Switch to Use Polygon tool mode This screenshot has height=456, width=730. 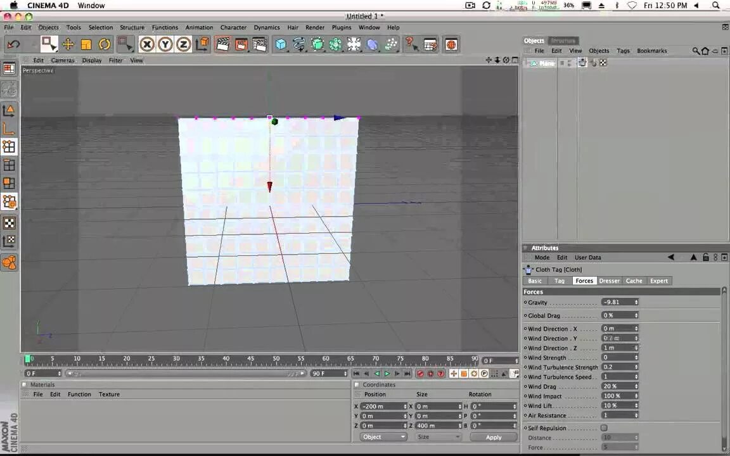[9, 183]
